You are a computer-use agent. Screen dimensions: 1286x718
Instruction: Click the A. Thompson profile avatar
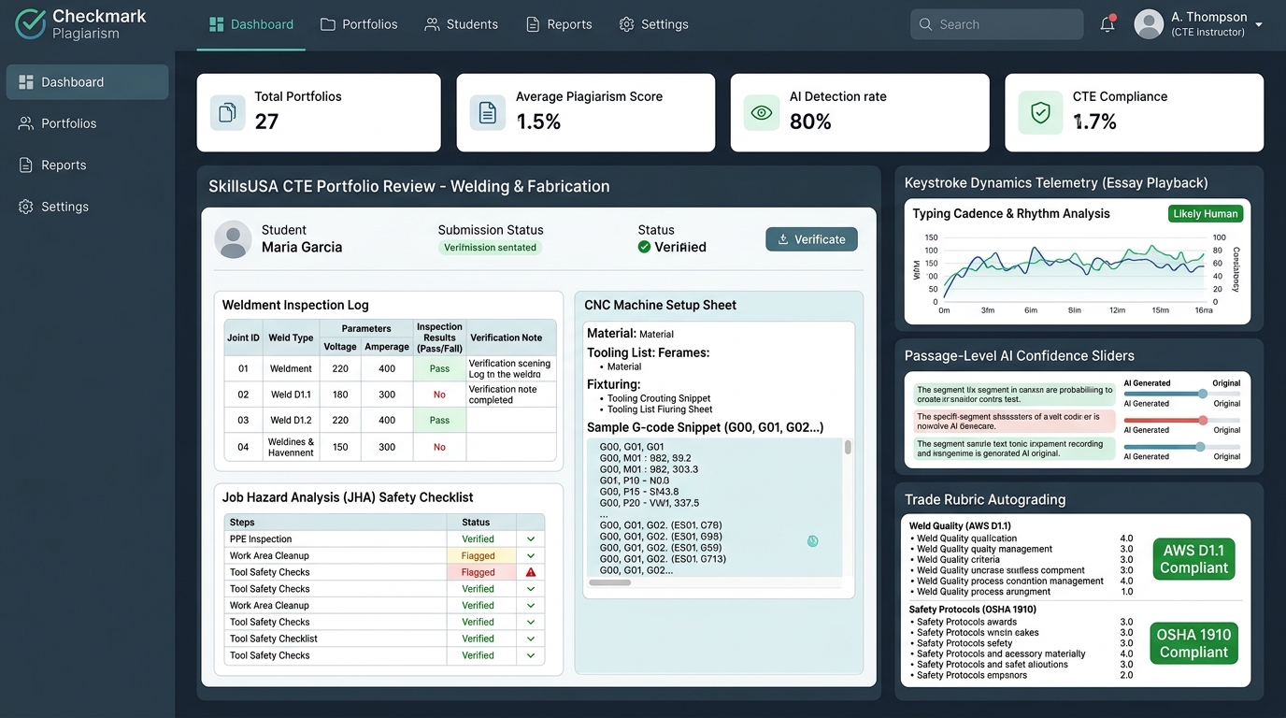tap(1149, 24)
